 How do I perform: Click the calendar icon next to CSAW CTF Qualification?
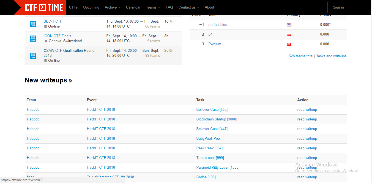[x=33, y=56]
